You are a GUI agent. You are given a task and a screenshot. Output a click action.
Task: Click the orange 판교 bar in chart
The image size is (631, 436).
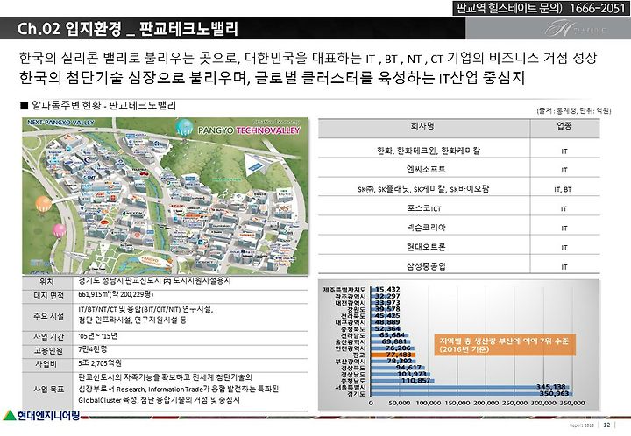[393, 355]
